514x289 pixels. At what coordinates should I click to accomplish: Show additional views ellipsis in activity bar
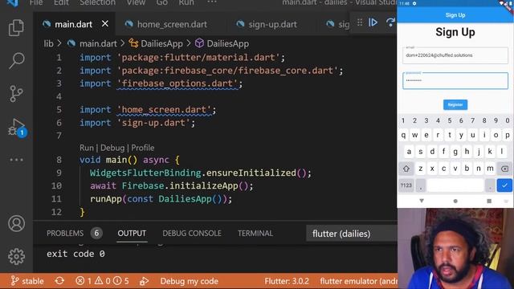[x=16, y=160]
